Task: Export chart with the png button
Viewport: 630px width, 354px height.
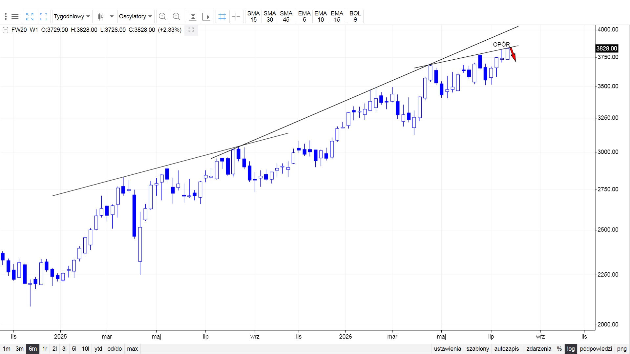Action: [x=622, y=349]
